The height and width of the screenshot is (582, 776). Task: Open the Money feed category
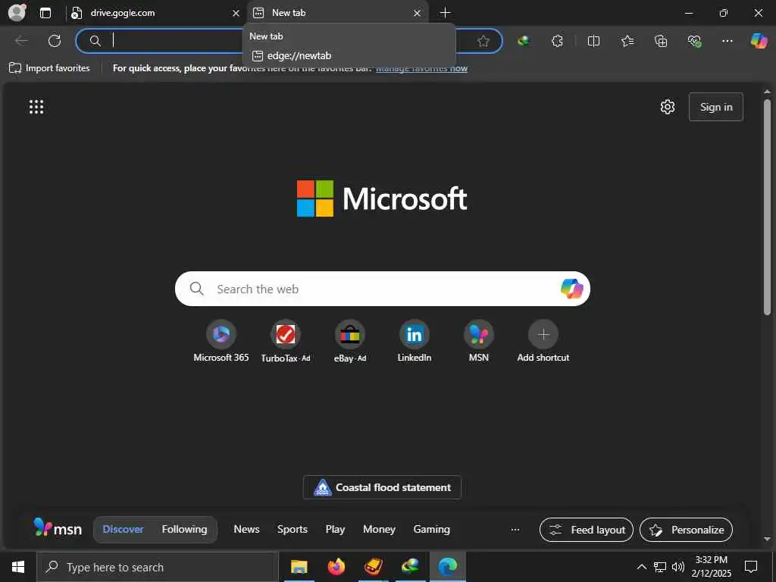point(379,529)
